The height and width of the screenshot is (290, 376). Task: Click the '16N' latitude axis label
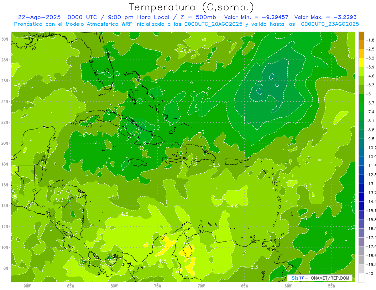click(x=5, y=185)
